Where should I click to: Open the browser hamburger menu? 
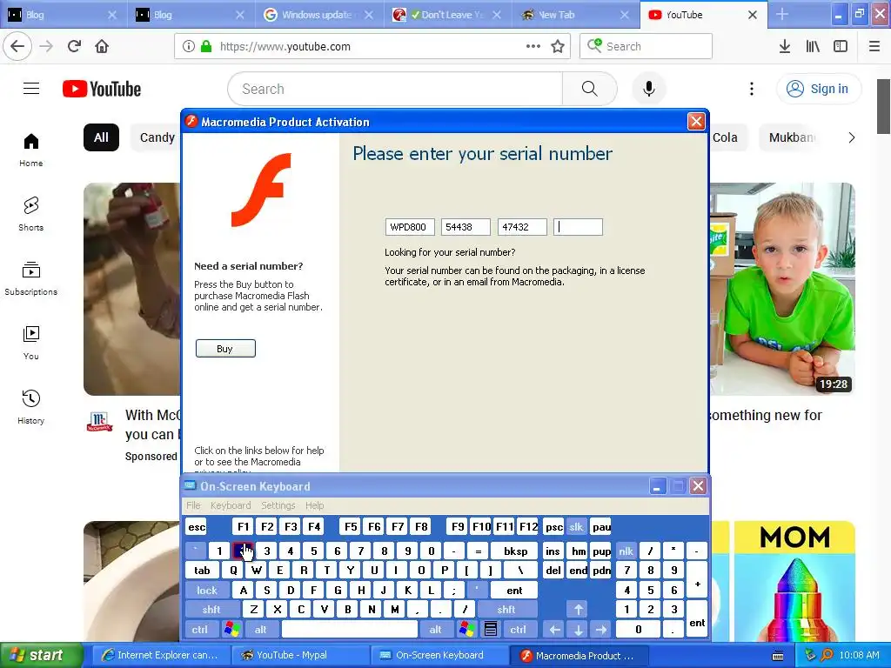pos(874,46)
